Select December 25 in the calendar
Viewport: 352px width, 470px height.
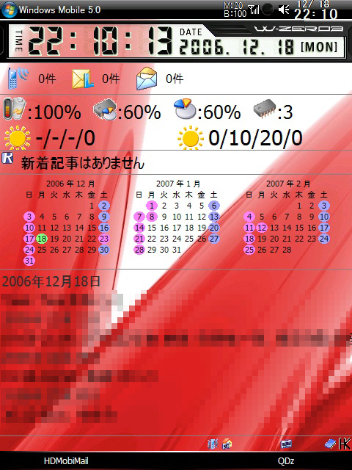[x=42, y=250]
